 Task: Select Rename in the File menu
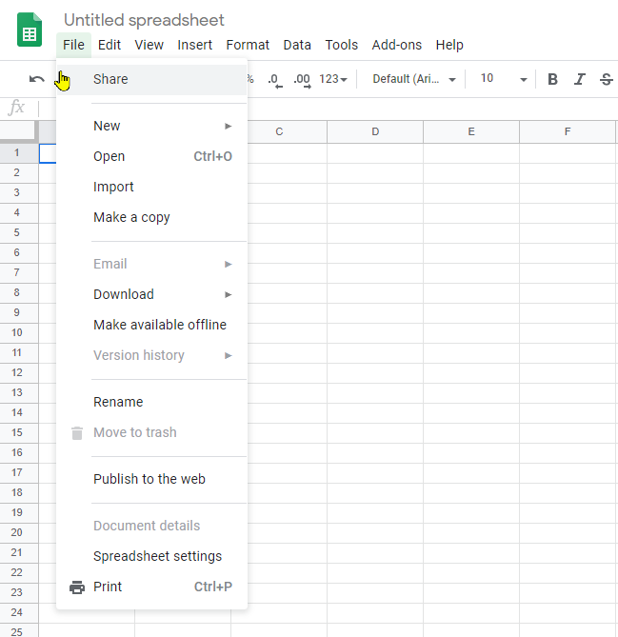click(151, 402)
